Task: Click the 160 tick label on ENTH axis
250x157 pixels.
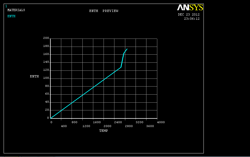Action: tap(46, 54)
